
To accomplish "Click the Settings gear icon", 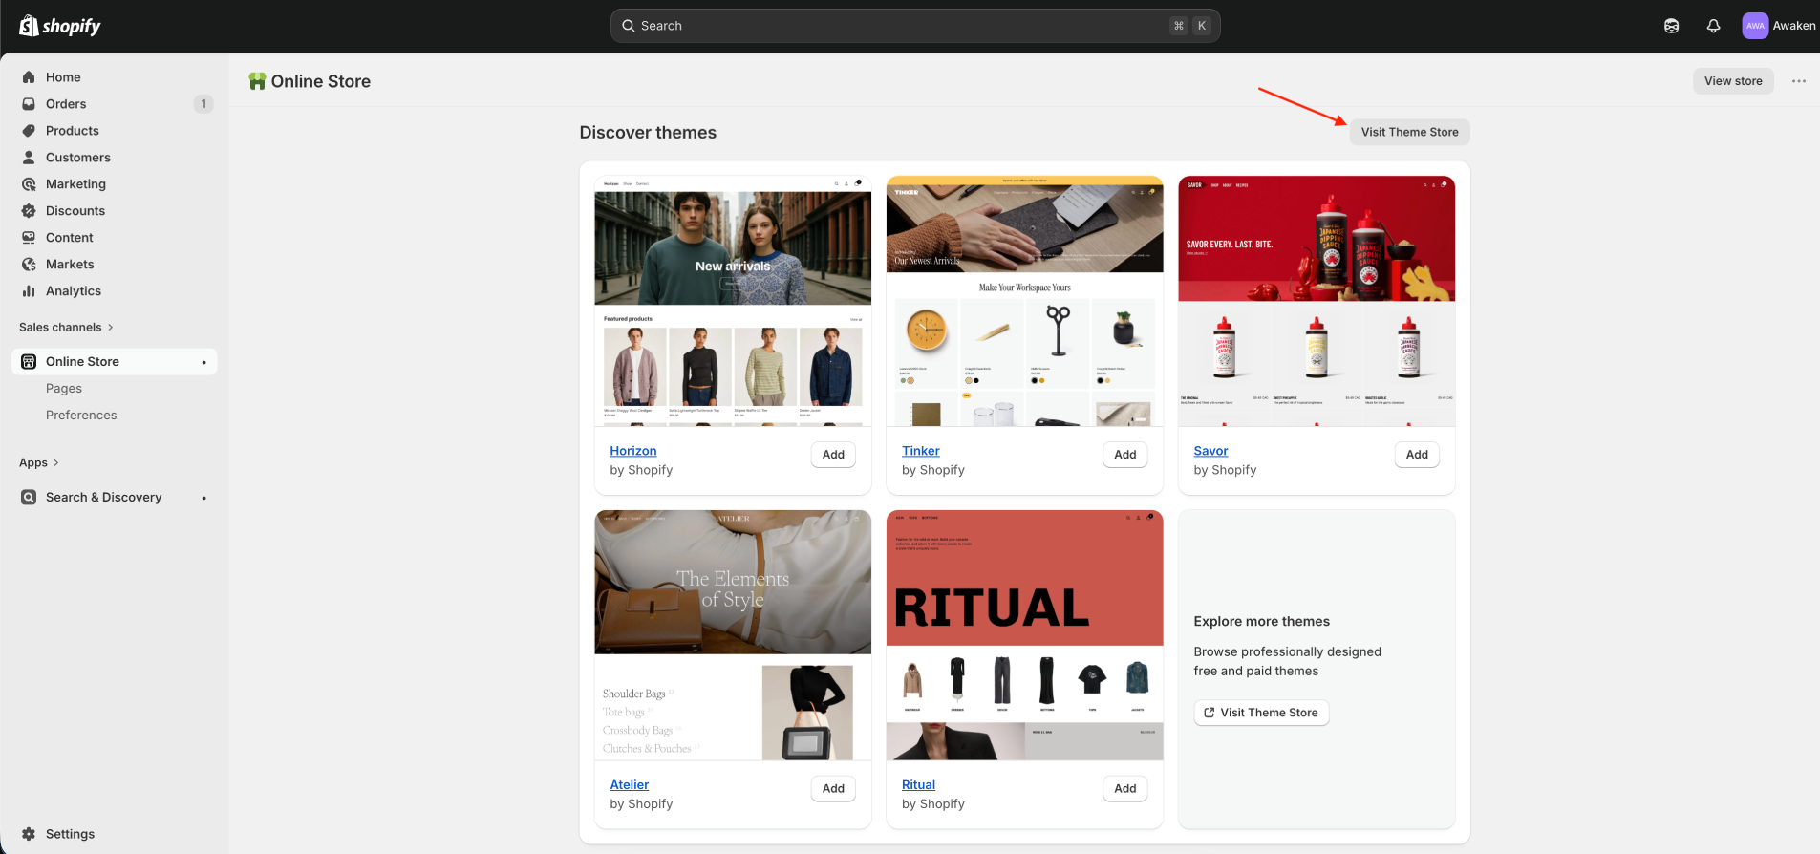I will pyautogui.click(x=29, y=834).
